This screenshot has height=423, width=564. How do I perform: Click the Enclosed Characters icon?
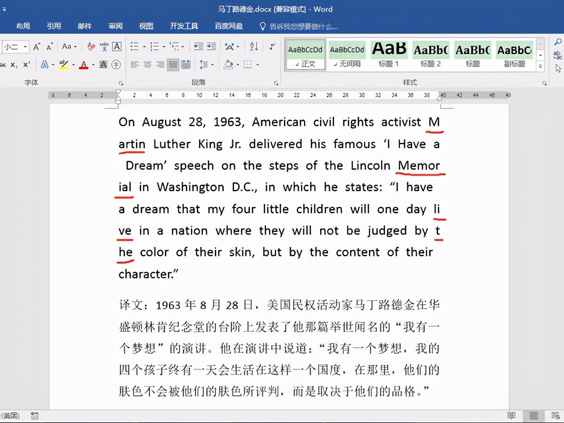[x=116, y=64]
